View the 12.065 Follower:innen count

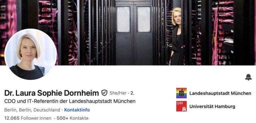[x=28, y=118]
